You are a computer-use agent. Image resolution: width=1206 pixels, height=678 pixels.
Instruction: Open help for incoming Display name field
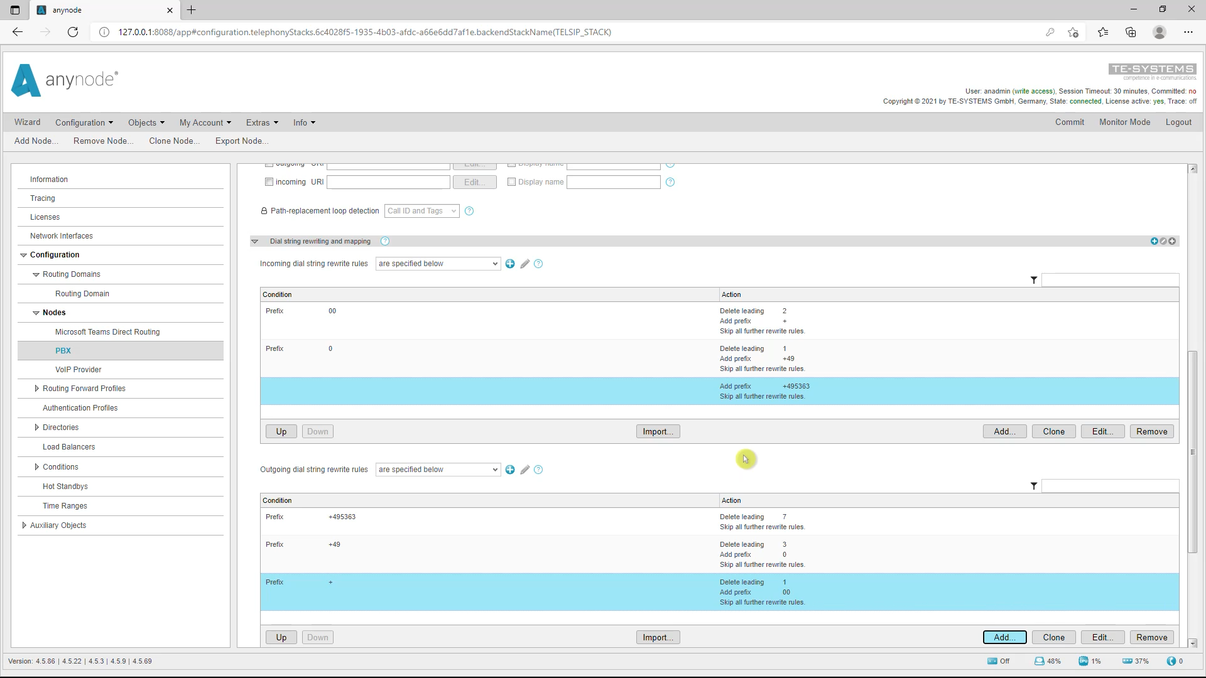coord(670,182)
